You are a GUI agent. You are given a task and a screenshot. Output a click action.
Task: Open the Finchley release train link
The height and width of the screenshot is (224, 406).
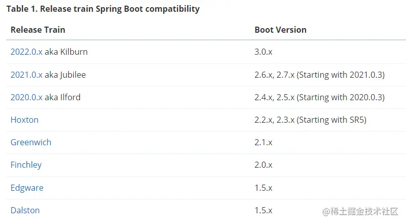[26, 165]
